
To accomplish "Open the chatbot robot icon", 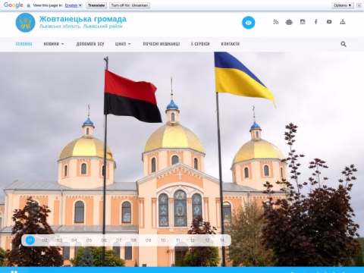I will (289, 22).
